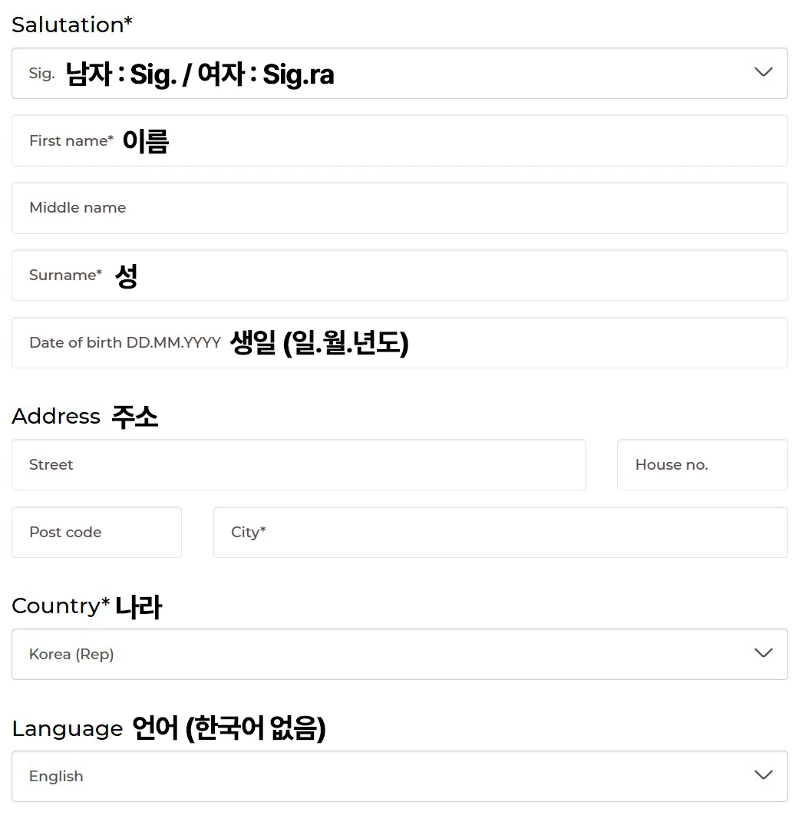802x825 pixels.
Task: Open the Salutation combo box showing Sig.
Action: [399, 74]
